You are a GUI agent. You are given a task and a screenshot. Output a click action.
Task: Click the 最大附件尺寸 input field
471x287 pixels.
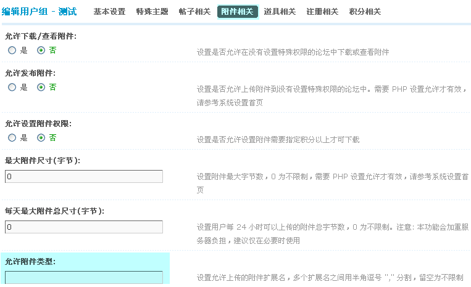[x=83, y=177]
